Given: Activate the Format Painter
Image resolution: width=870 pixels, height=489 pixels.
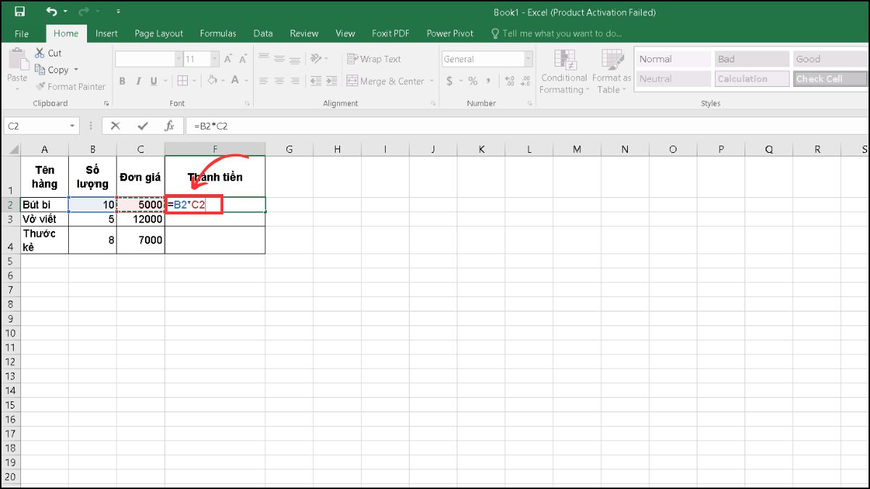Looking at the screenshot, I should tap(70, 86).
